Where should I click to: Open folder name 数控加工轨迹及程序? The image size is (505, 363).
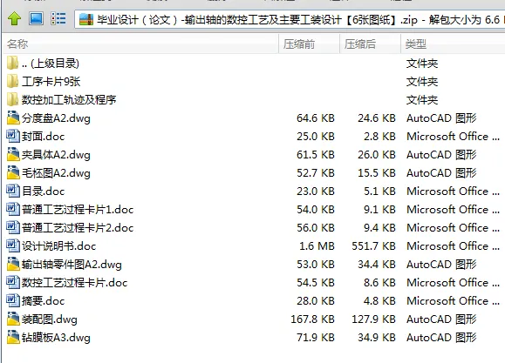tap(69, 100)
